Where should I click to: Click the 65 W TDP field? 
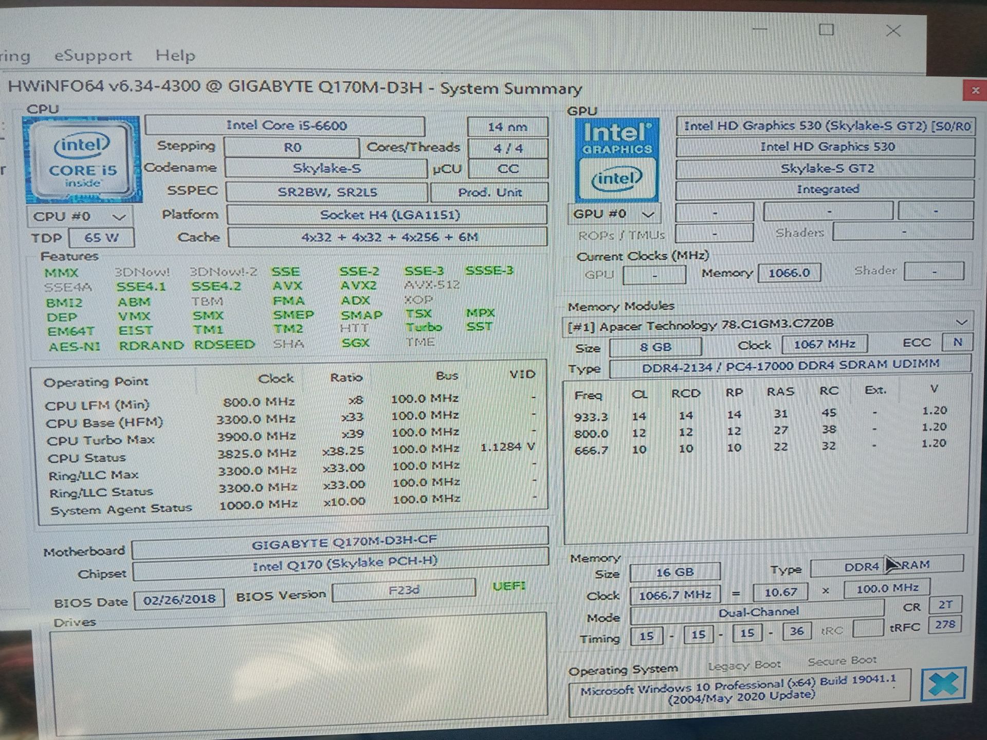101,238
